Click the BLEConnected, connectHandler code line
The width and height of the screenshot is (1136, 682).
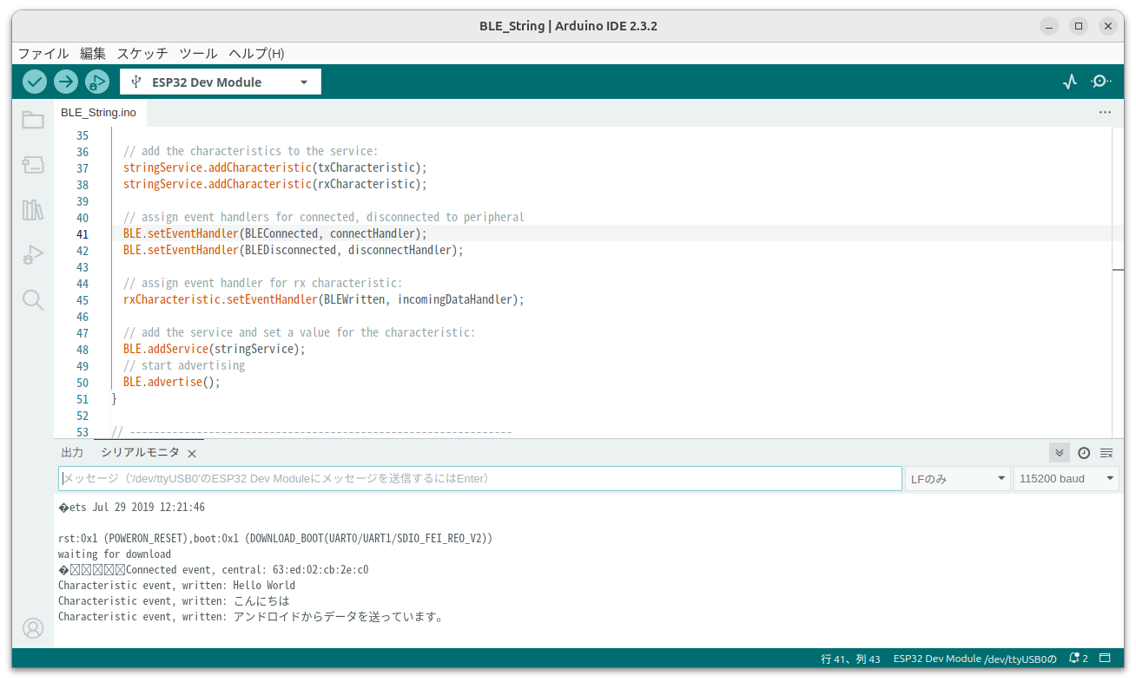click(x=275, y=234)
